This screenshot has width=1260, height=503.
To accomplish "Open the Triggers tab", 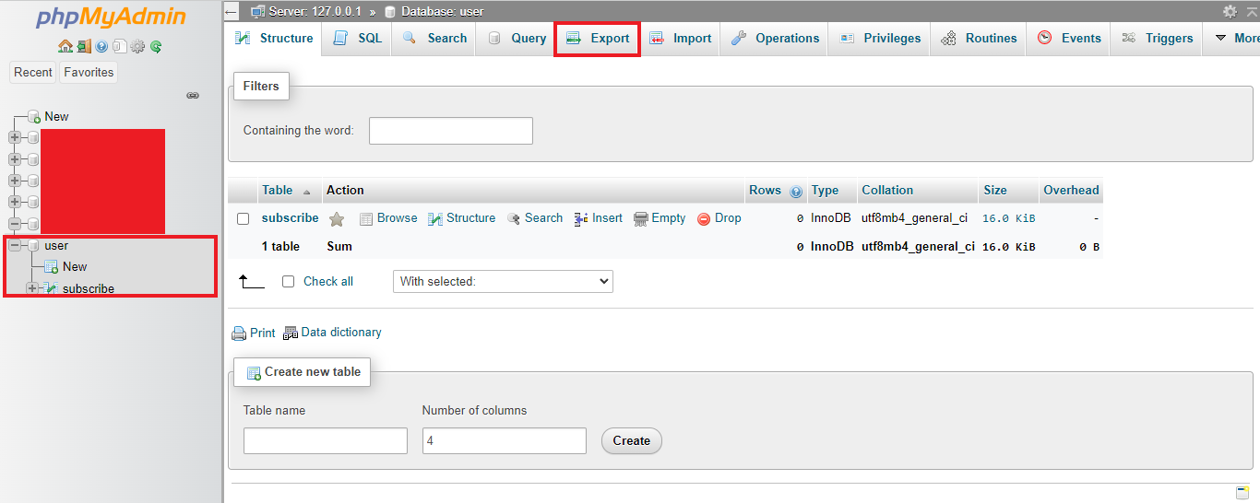I will 1157,38.
